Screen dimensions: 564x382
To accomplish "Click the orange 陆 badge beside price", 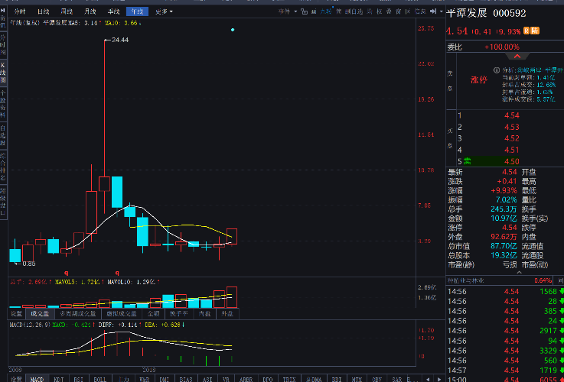I will coord(536,31).
